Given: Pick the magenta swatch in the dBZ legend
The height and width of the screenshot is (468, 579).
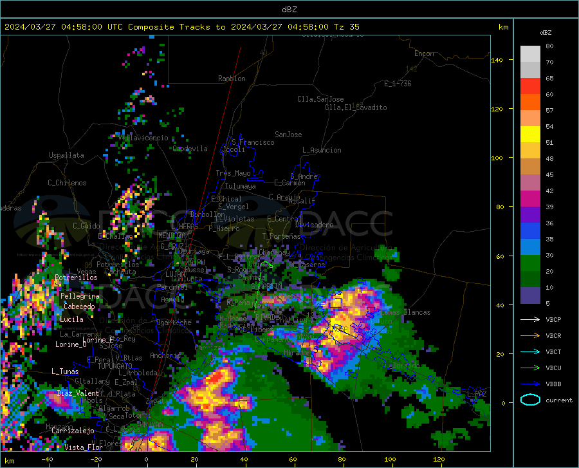Looking at the screenshot, I should (x=530, y=199).
